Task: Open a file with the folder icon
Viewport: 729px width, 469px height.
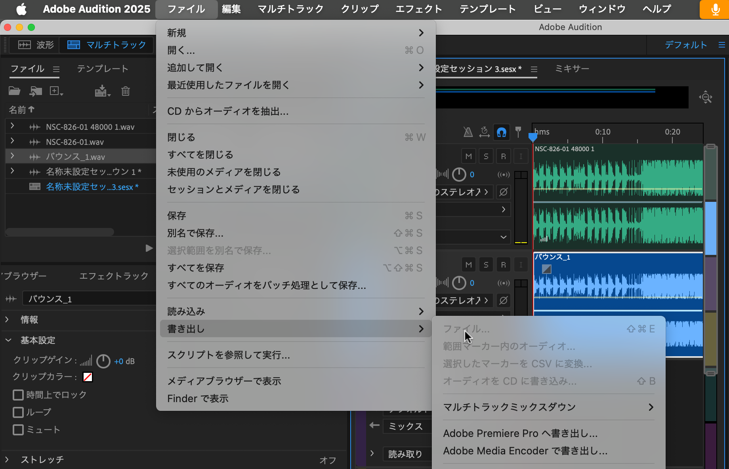Action: click(14, 91)
